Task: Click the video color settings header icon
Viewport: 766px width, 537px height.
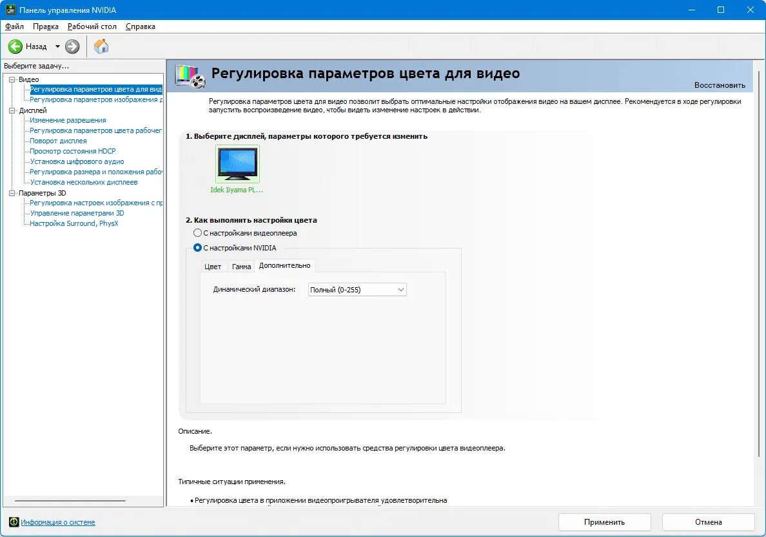Action: click(x=190, y=76)
